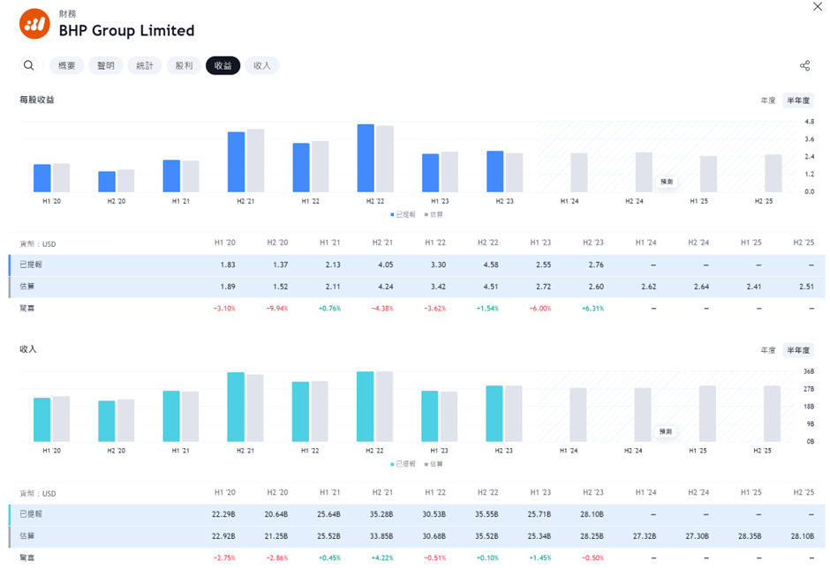The width and height of the screenshot is (830, 568).
Task: Toggle 已提報 legend under the 每股收益 chart
Action: [x=403, y=214]
